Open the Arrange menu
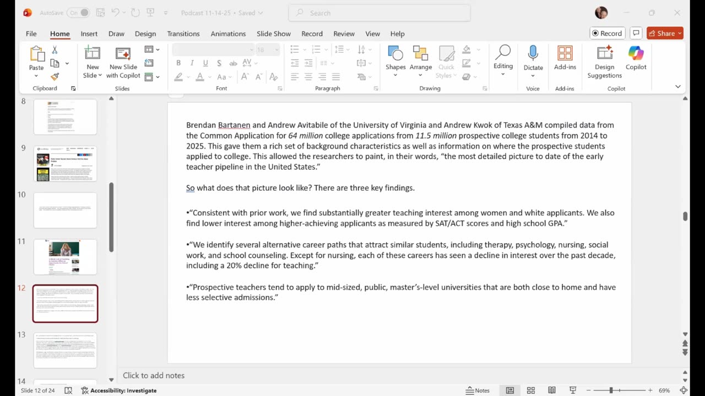Screen dimensions: 705x396 421,61
